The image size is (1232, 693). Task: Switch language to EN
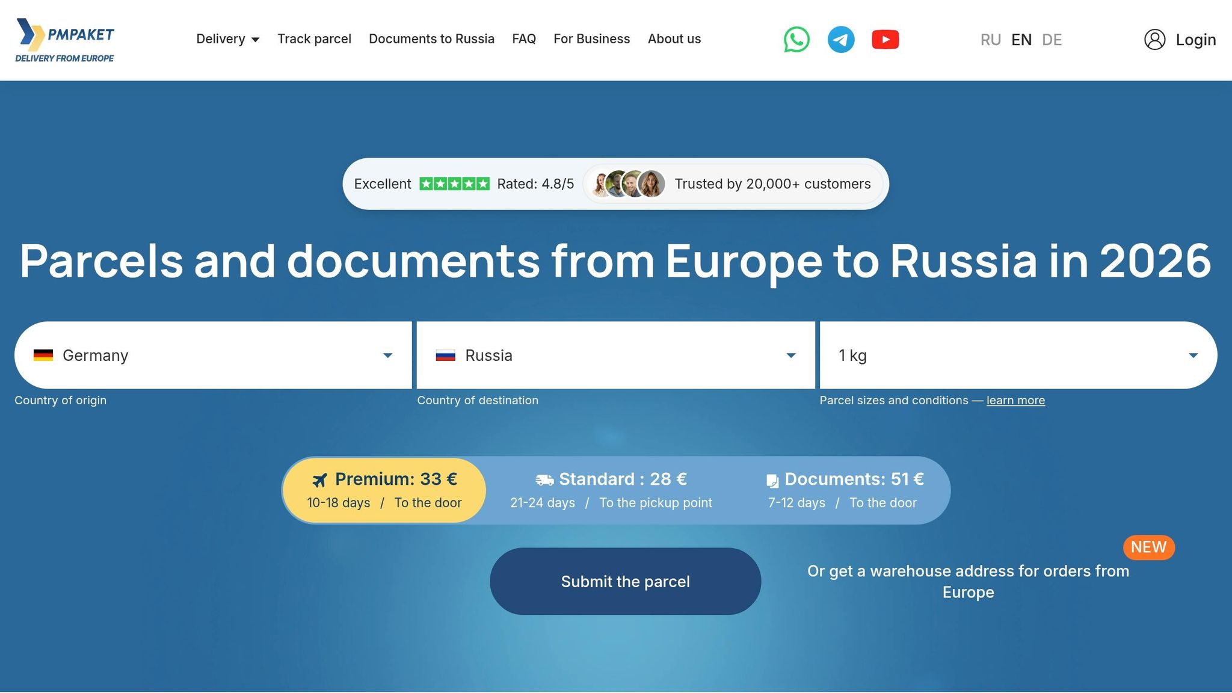(x=1021, y=40)
